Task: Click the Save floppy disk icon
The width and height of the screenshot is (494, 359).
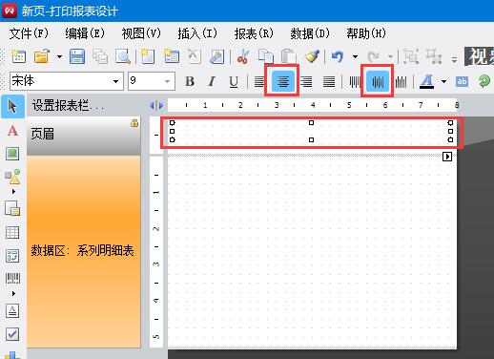Action: click(77, 56)
